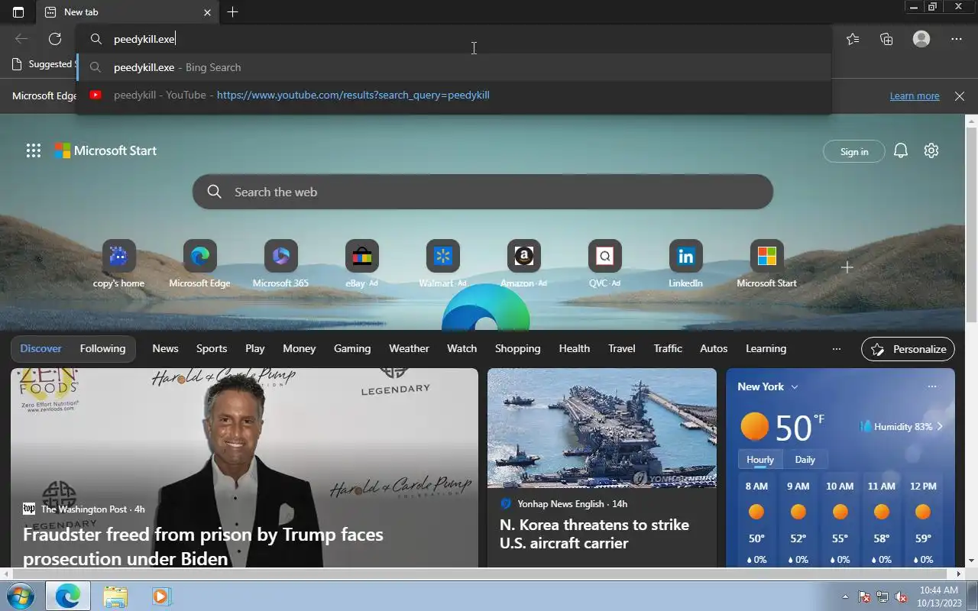Open the Sports category
978x611 pixels.
212,348
